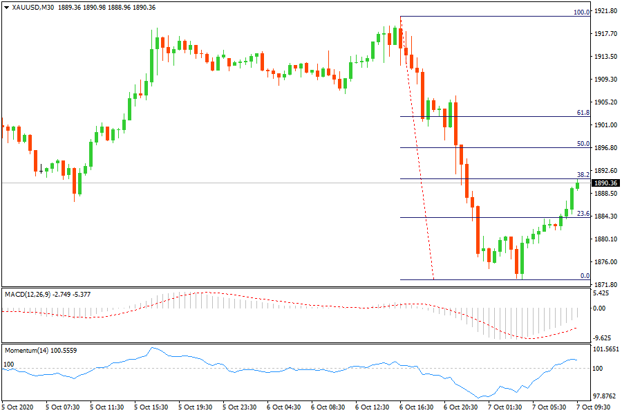Screen dimensions: 622x415
Task: Select the Fibonacci 61.8 level label
Action: [583, 112]
